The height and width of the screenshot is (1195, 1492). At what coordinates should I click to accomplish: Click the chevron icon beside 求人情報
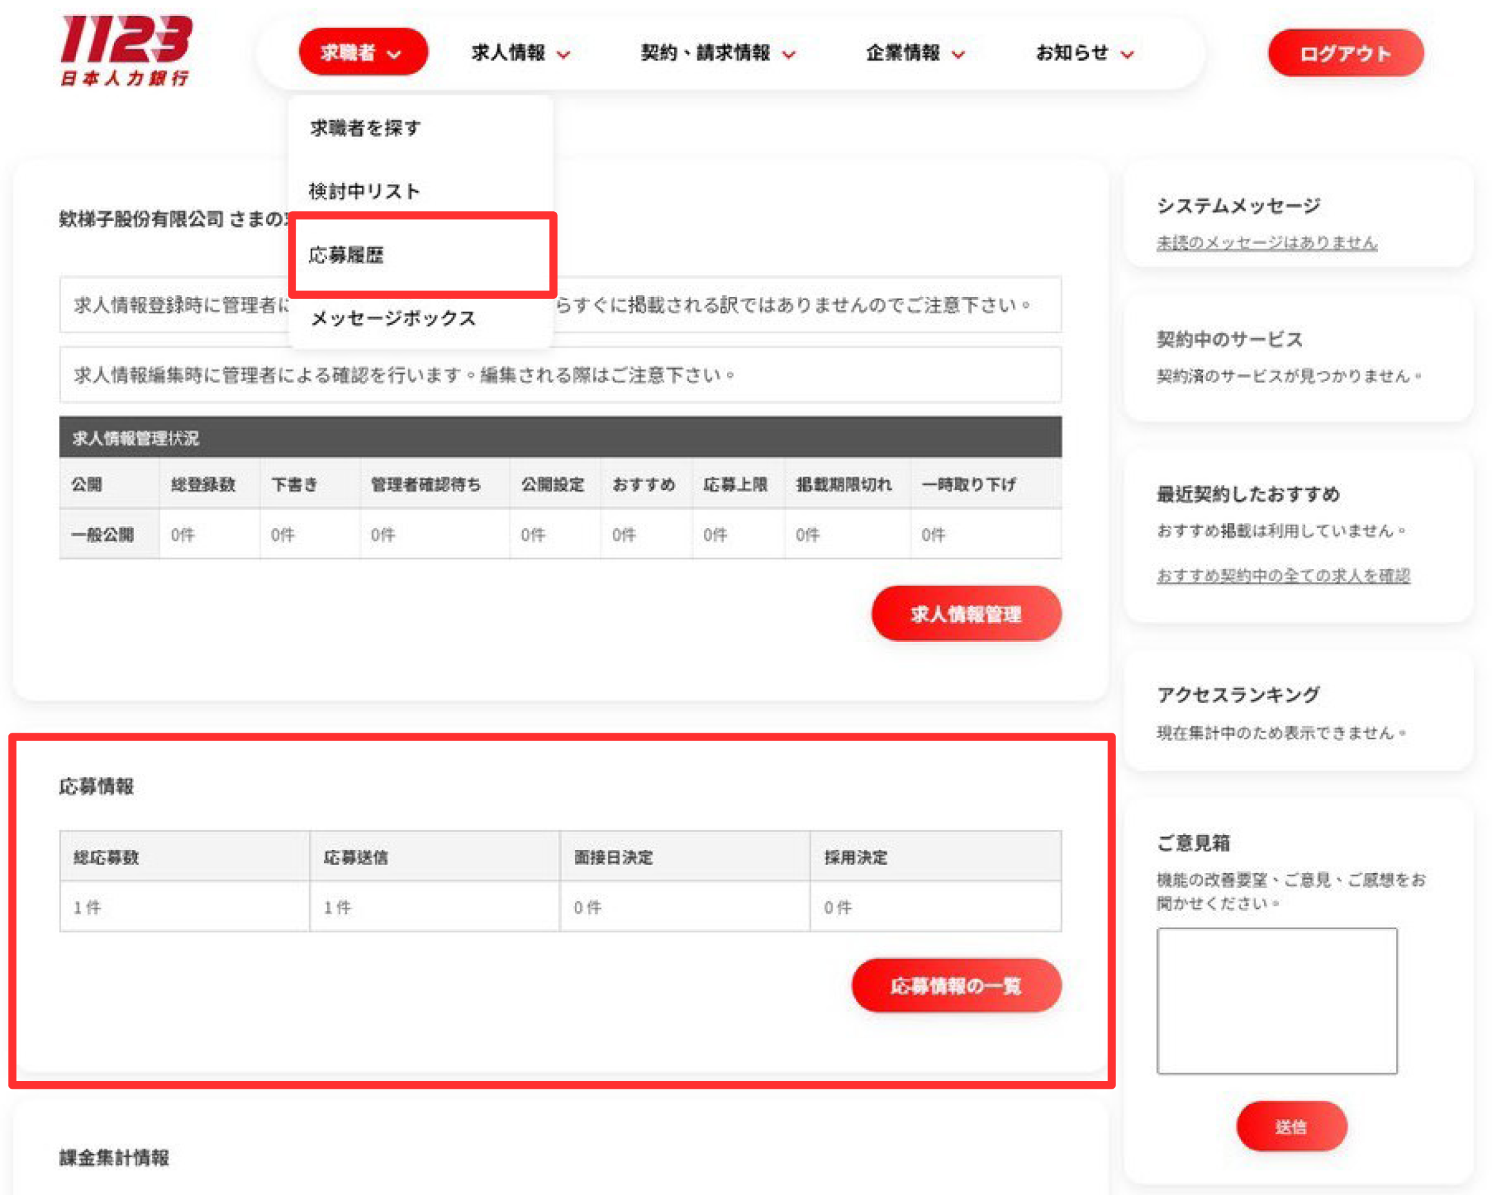tap(563, 54)
